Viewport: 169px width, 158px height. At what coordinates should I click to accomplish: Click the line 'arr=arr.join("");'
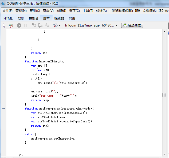coord(45,92)
